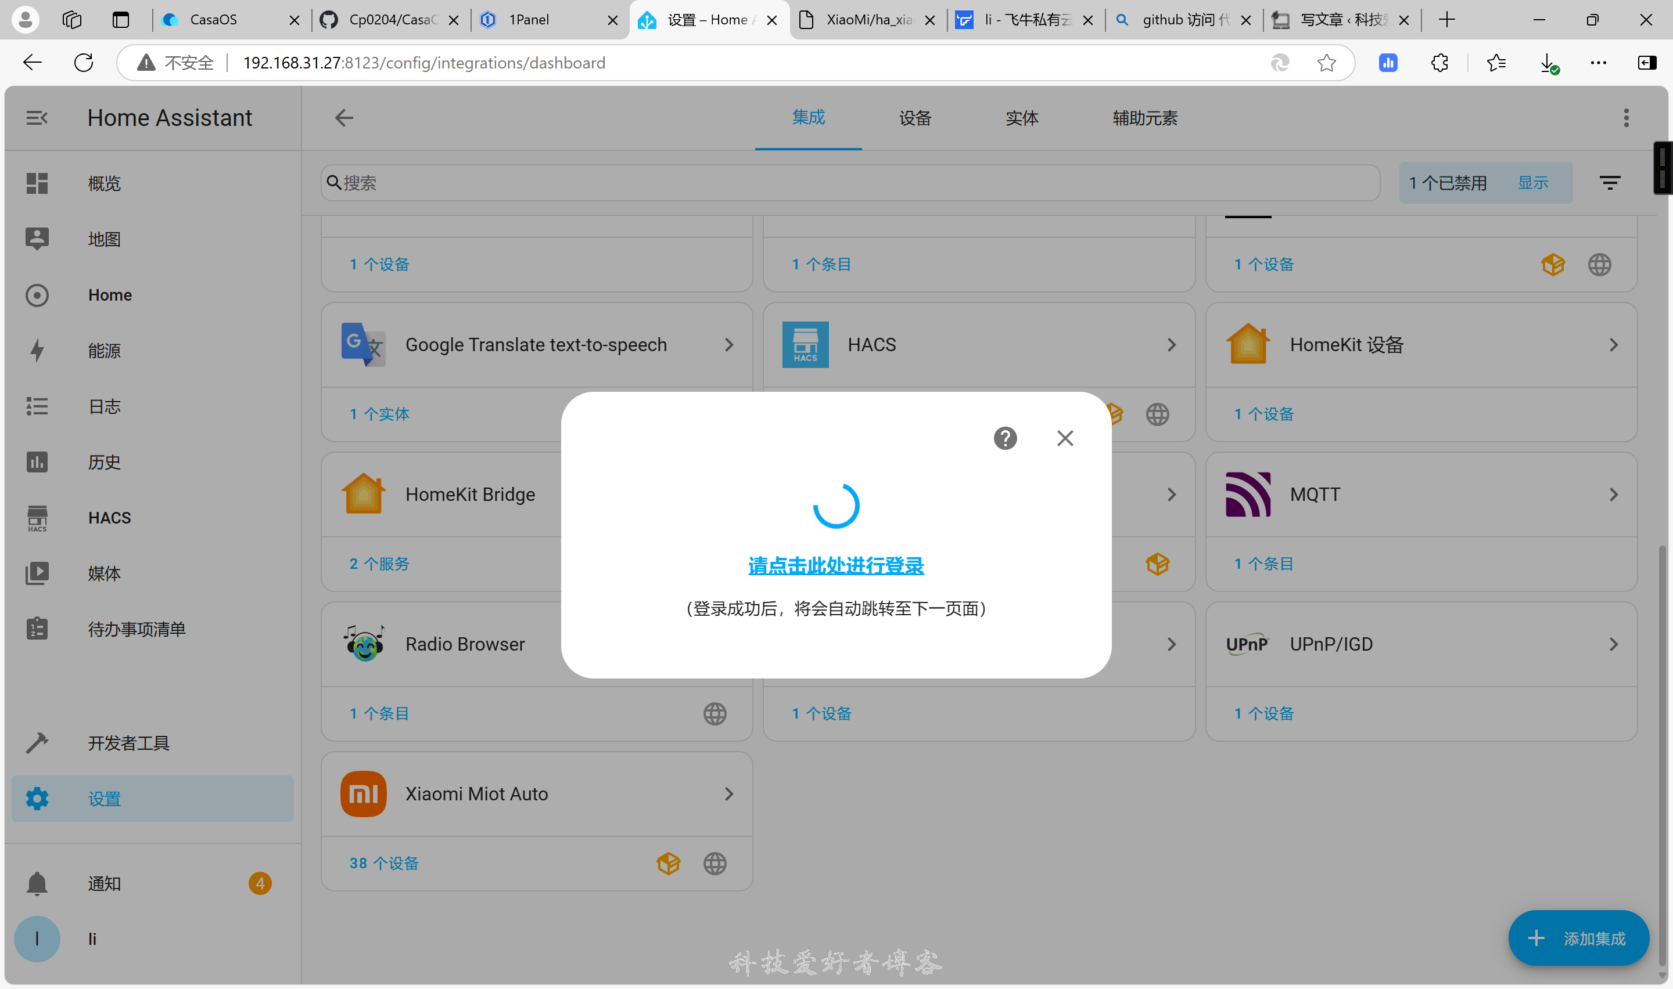Viewport: 1673px width, 989px height.
Task: Click the MQTT logo icon
Action: [x=1248, y=494]
